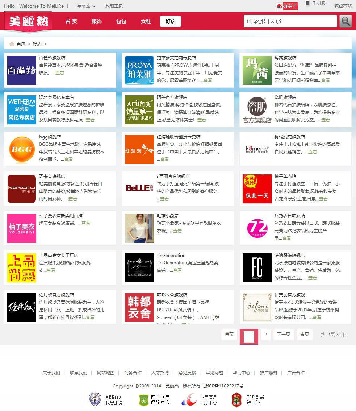Screen dimensions: 356x411
Task: Click the 网上交易保障中心 badge
Action: [x=154, y=400]
